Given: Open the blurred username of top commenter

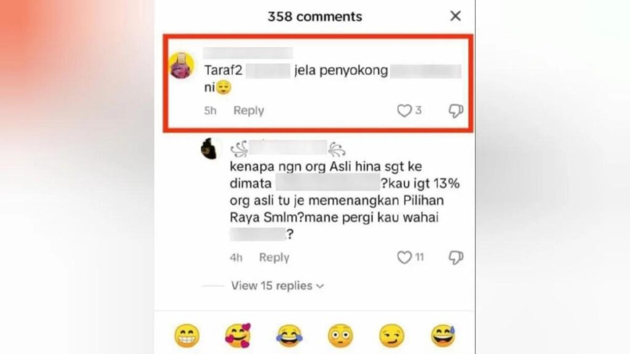Looking at the screenshot, I should pyautogui.click(x=248, y=53).
